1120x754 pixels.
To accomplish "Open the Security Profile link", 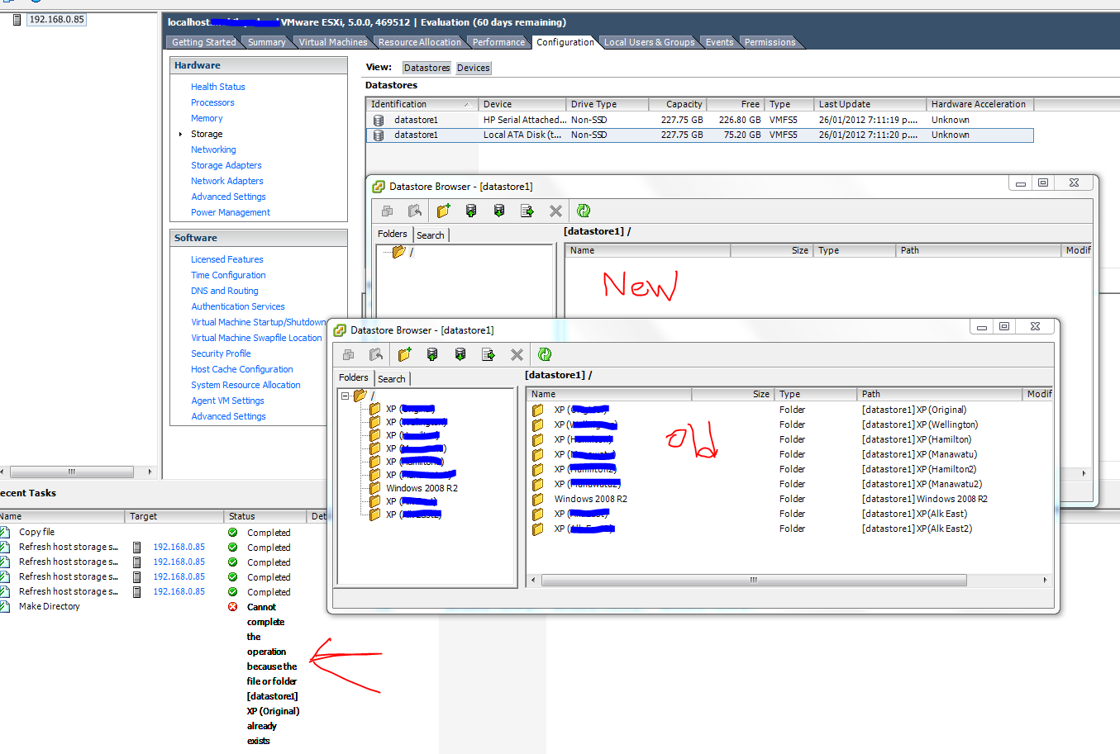I will coord(221,353).
